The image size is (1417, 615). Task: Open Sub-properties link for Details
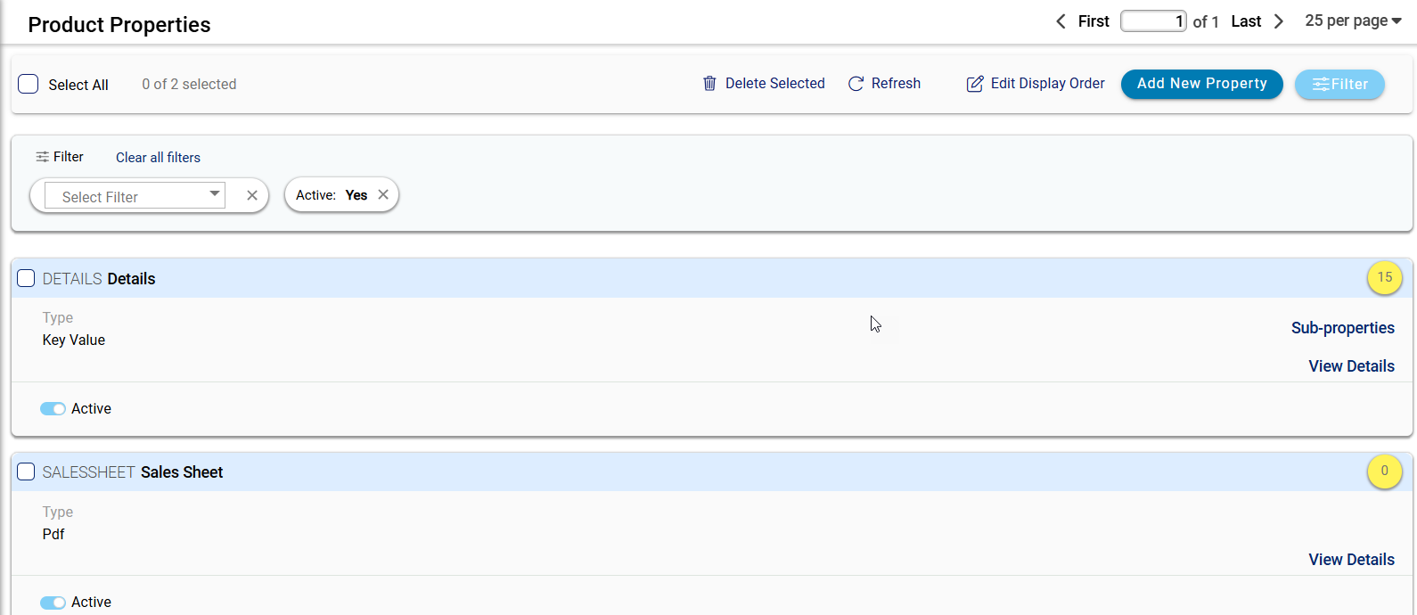[x=1342, y=328]
